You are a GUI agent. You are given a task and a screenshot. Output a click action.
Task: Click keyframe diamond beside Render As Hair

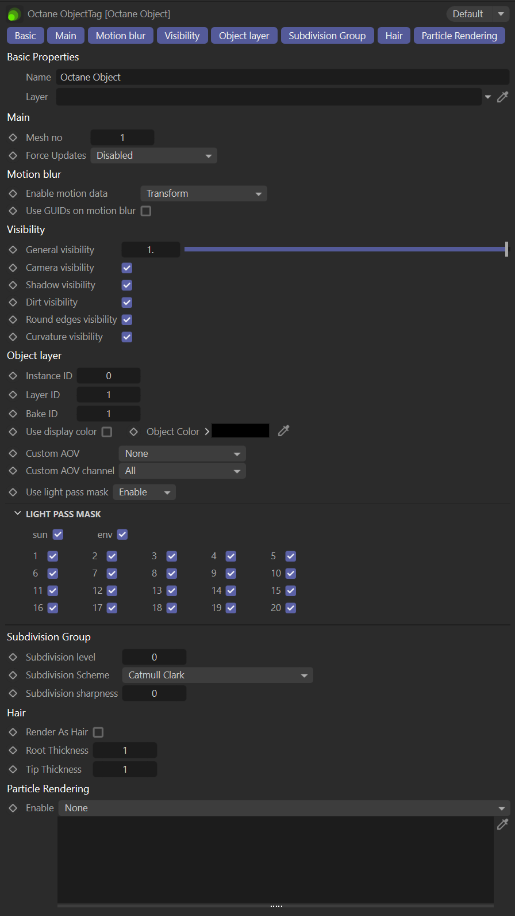point(13,732)
